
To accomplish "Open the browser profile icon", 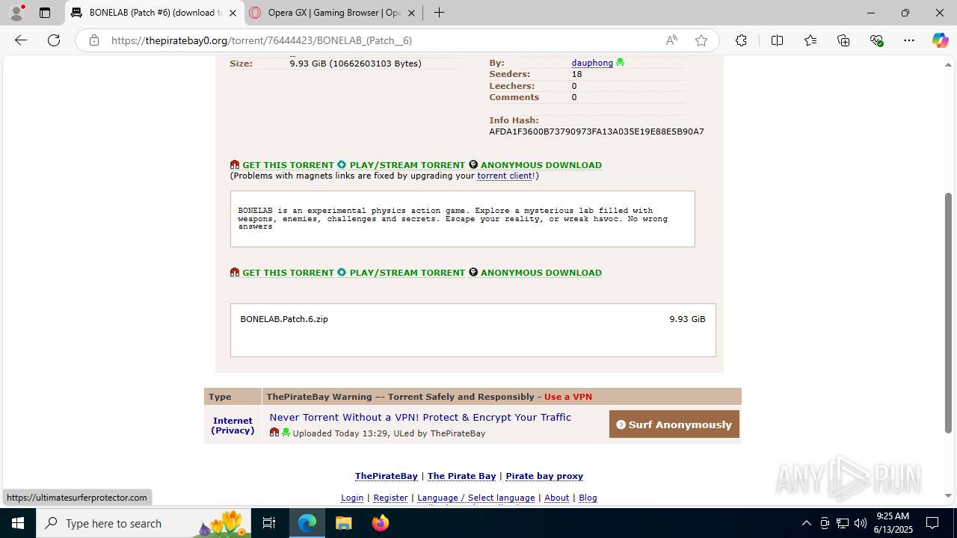I will tap(16, 13).
